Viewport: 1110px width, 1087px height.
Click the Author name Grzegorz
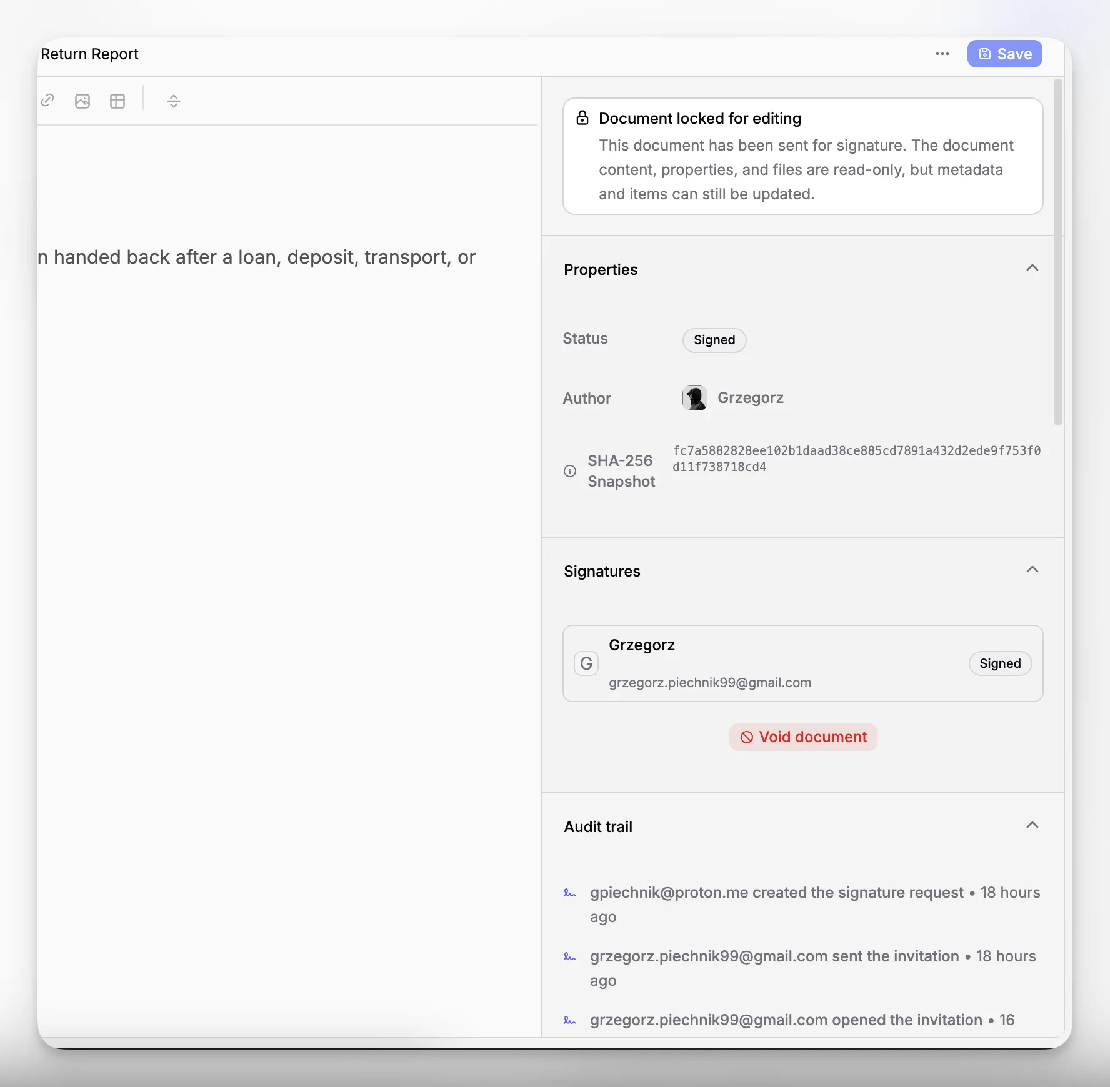[x=751, y=398]
